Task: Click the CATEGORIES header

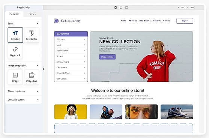Action: [x=71, y=34]
